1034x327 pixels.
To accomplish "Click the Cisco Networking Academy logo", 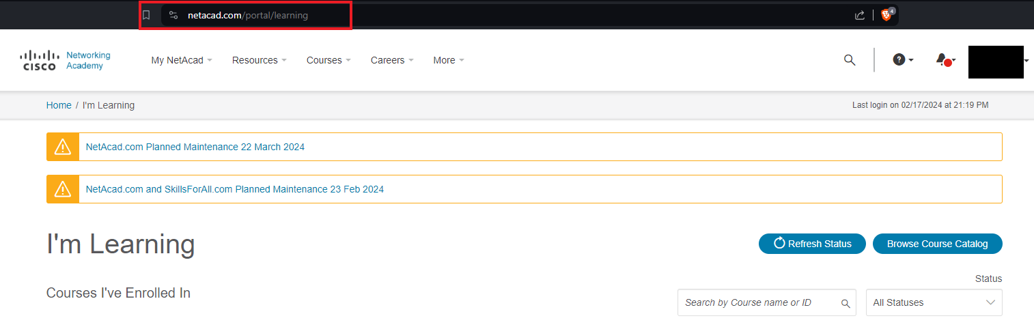I will 66,60.
